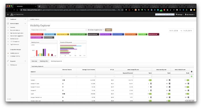202x109 pixels.
Task: Click the Market Analysis globe icon in sidebar
Action: 8,23
